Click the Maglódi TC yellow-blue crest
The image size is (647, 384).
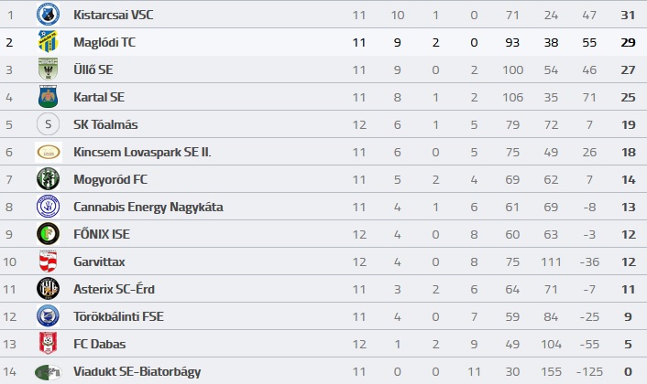coord(48,41)
